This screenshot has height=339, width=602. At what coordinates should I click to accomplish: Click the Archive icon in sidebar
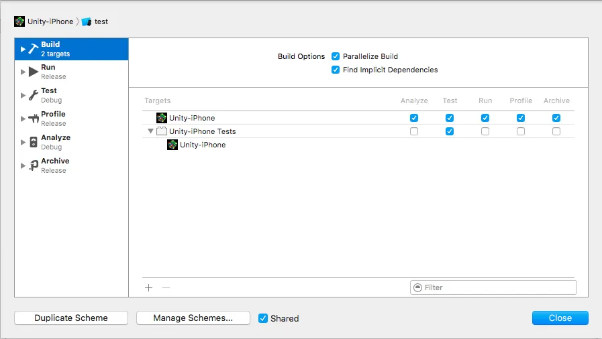click(x=34, y=165)
